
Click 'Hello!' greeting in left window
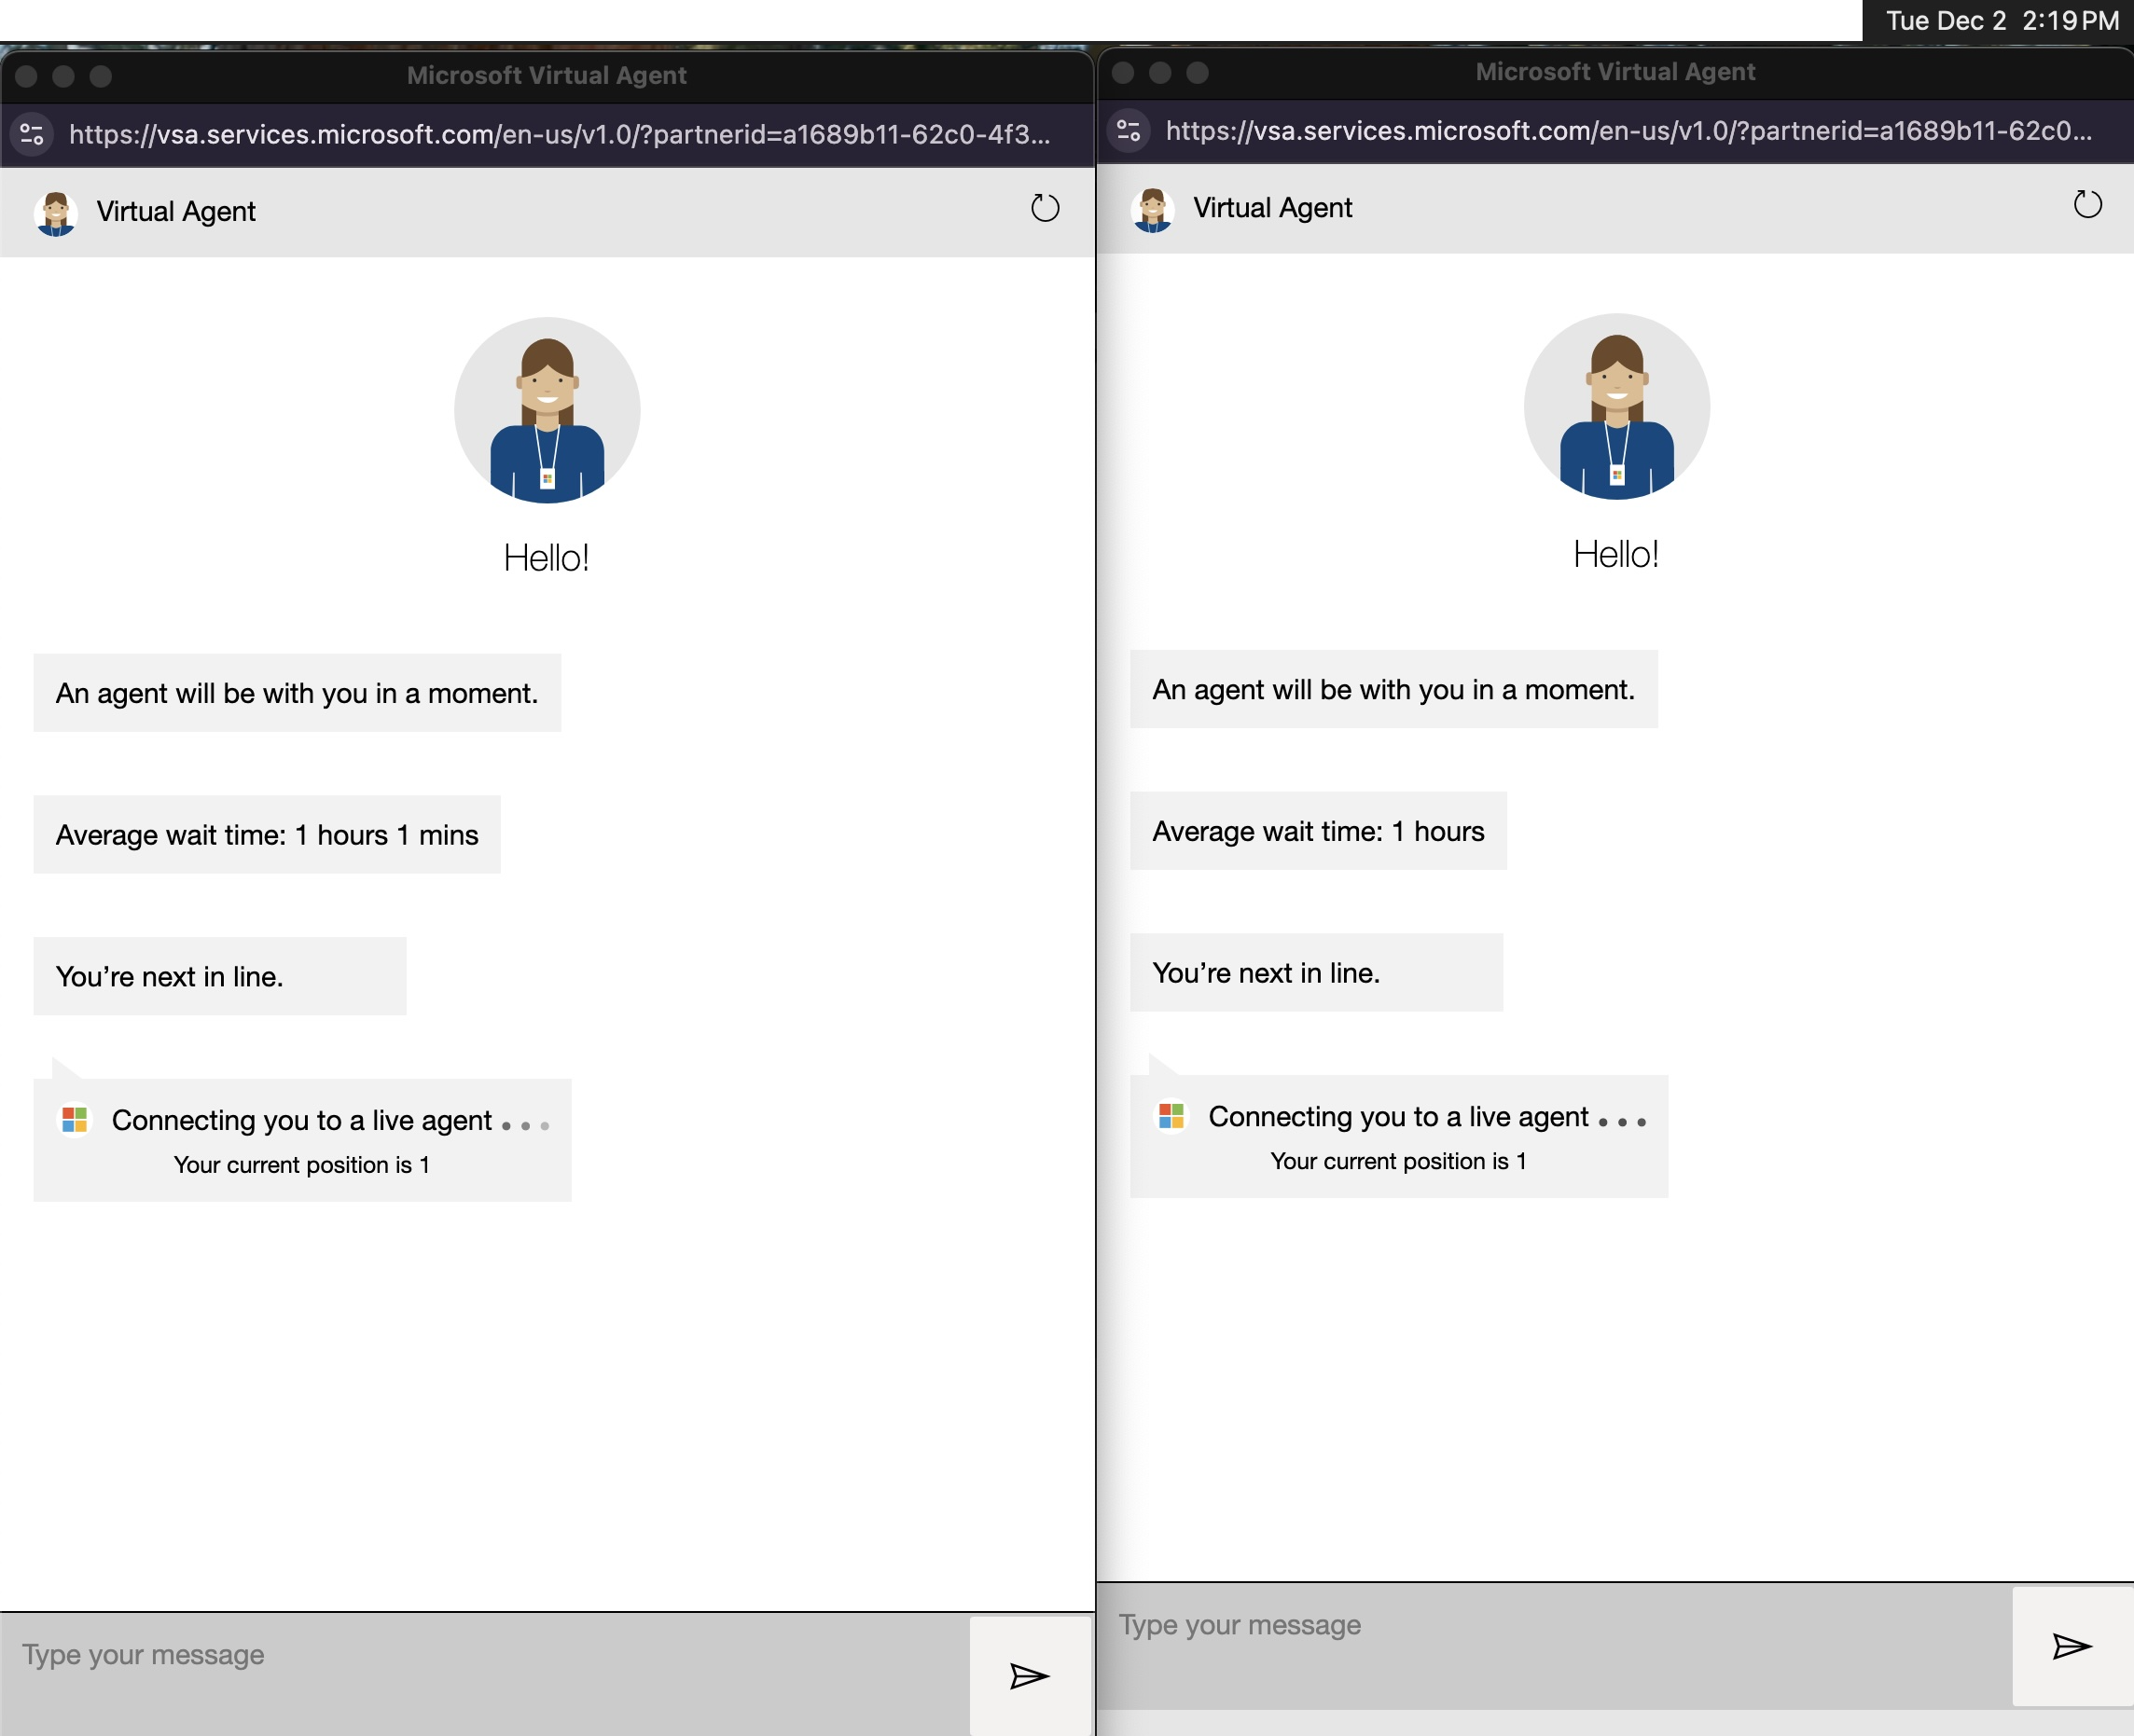coord(547,557)
